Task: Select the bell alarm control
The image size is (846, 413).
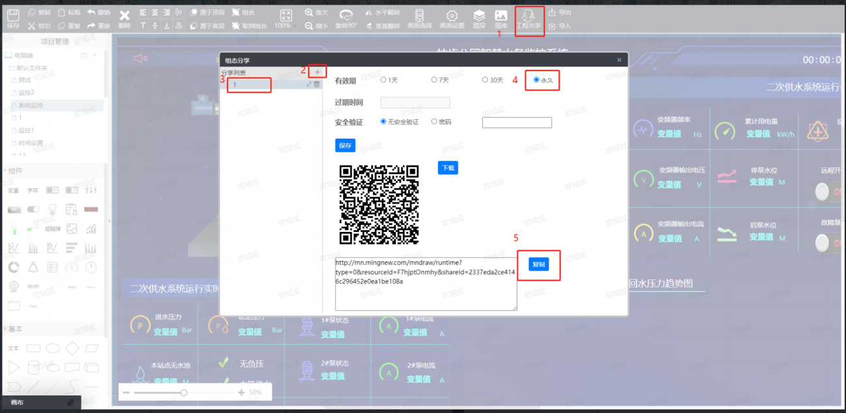Action: pyautogui.click(x=33, y=267)
